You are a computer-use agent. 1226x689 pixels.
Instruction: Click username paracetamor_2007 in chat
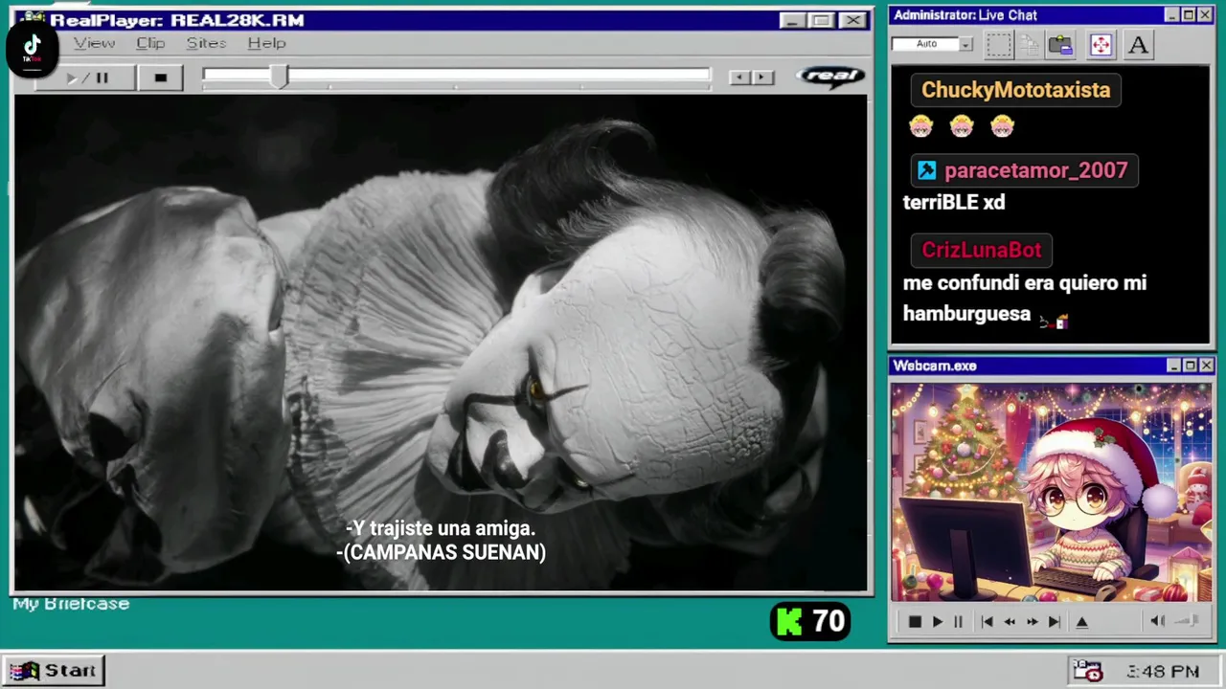click(x=1035, y=170)
